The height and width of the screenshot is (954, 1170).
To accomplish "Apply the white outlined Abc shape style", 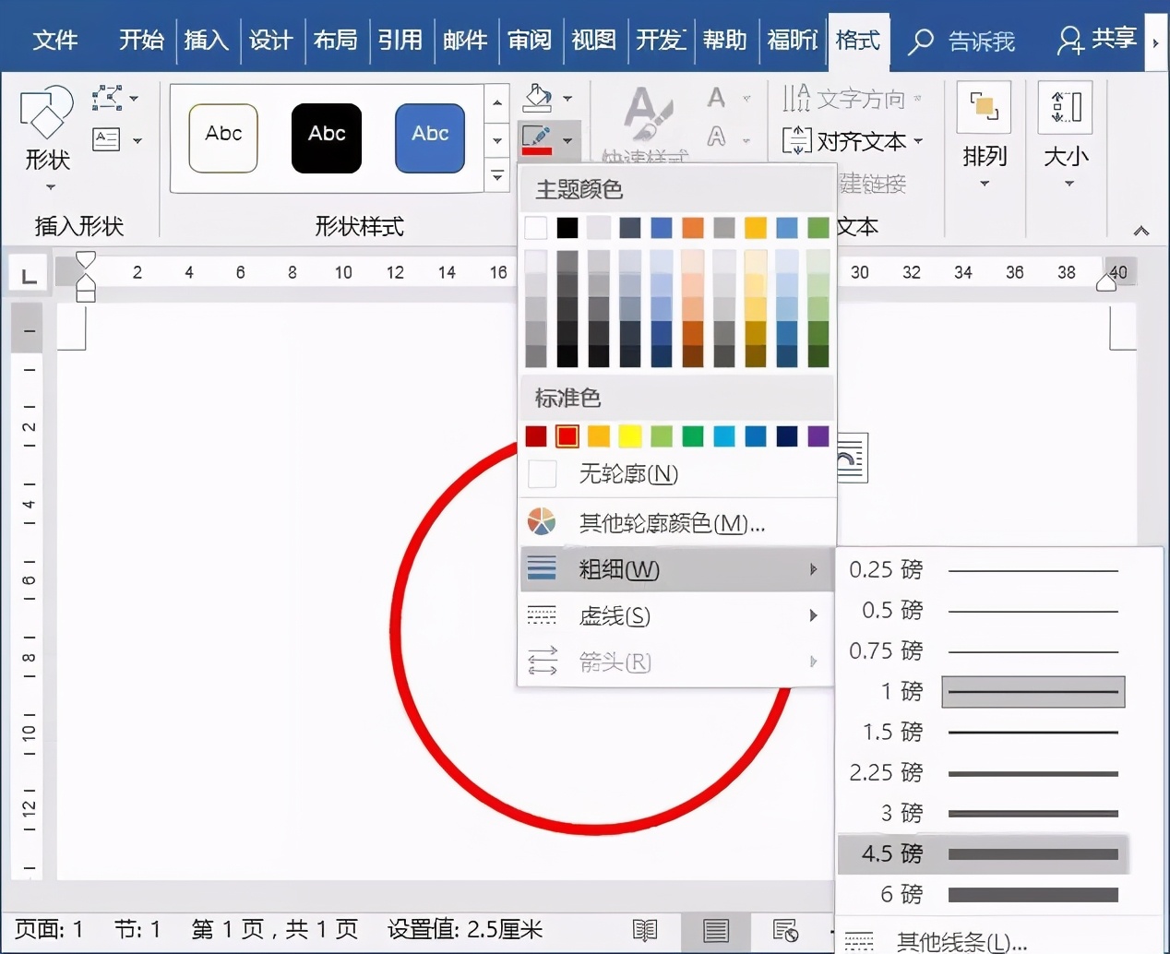I will click(223, 138).
